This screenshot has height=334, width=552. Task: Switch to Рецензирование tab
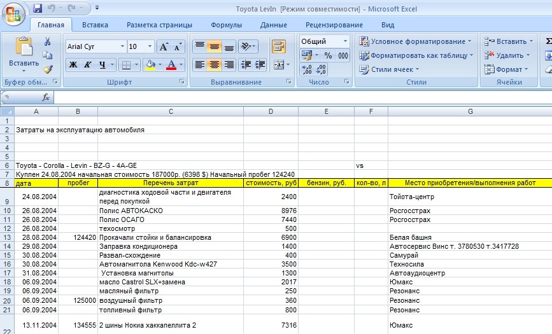(x=334, y=25)
